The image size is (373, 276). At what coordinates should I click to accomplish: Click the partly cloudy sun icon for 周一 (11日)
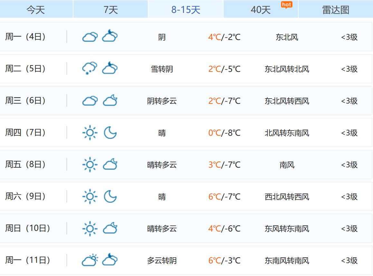pyautogui.click(x=90, y=260)
